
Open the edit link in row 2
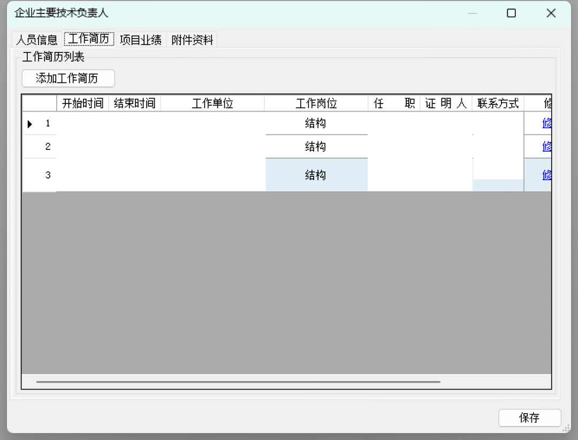coord(546,146)
